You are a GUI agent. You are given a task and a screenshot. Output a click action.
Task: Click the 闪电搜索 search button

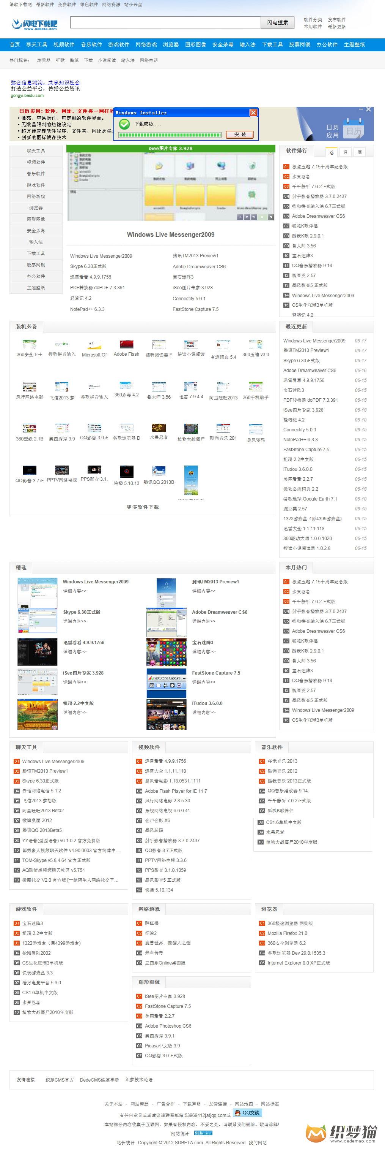pyautogui.click(x=277, y=22)
